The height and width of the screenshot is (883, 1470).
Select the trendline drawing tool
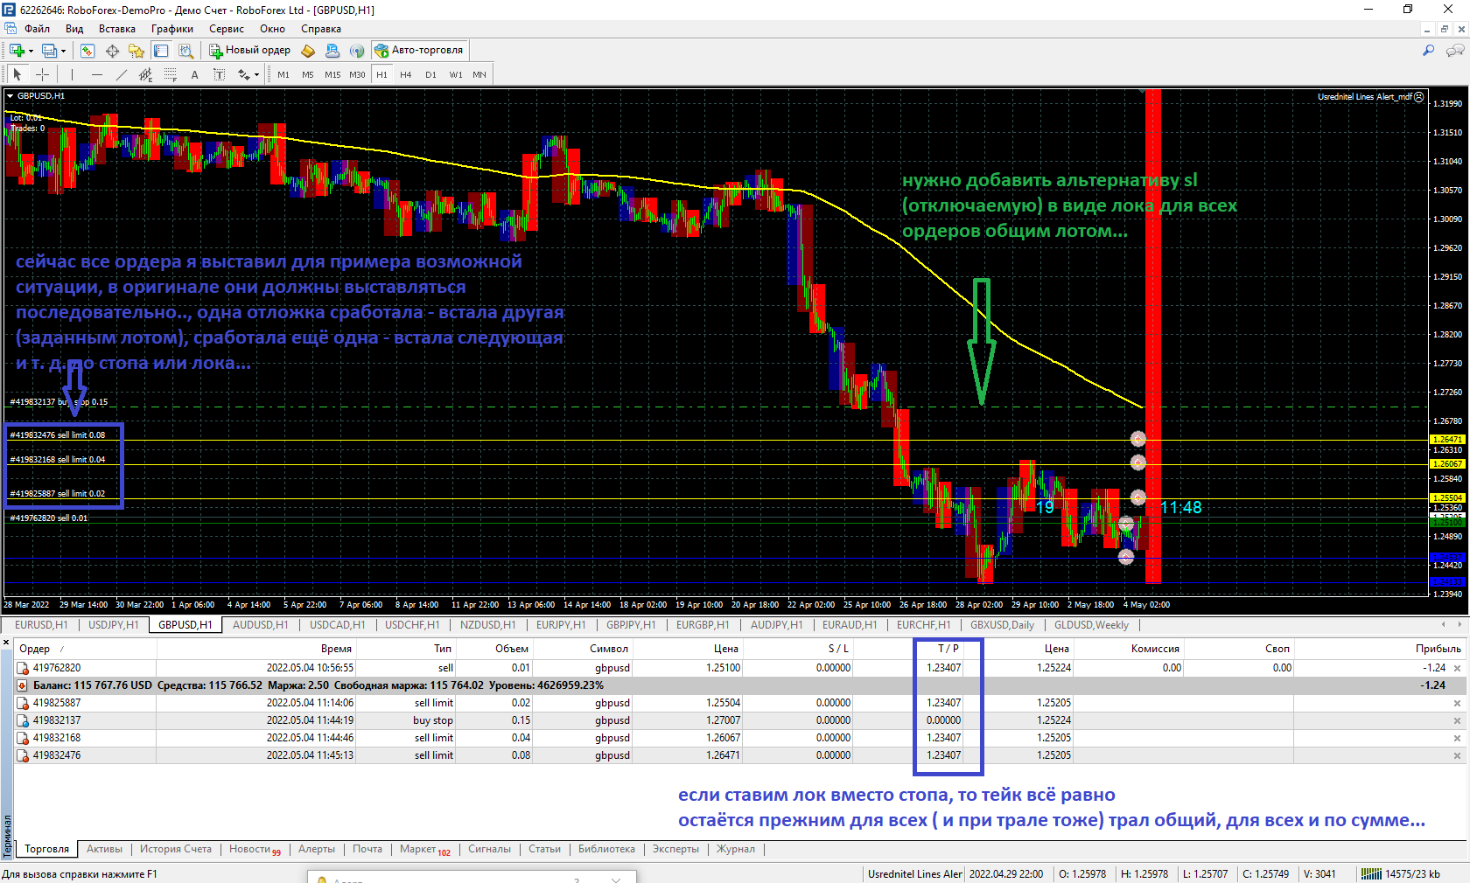coord(121,74)
